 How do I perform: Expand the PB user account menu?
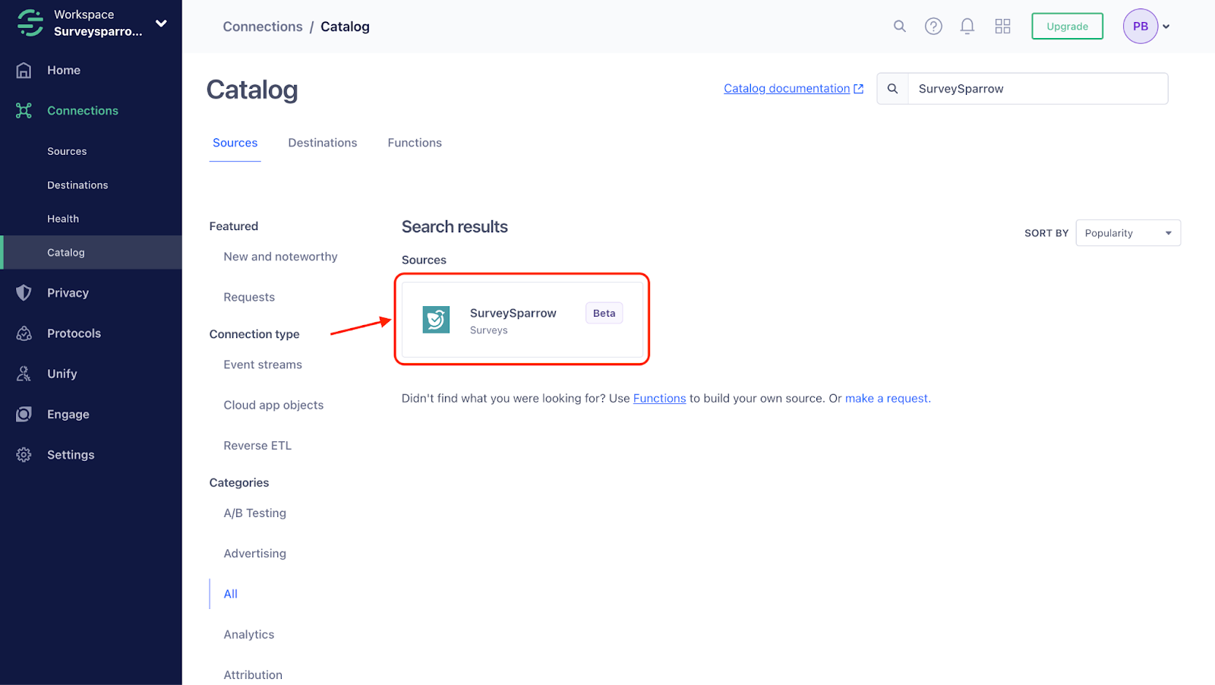[x=1166, y=27]
